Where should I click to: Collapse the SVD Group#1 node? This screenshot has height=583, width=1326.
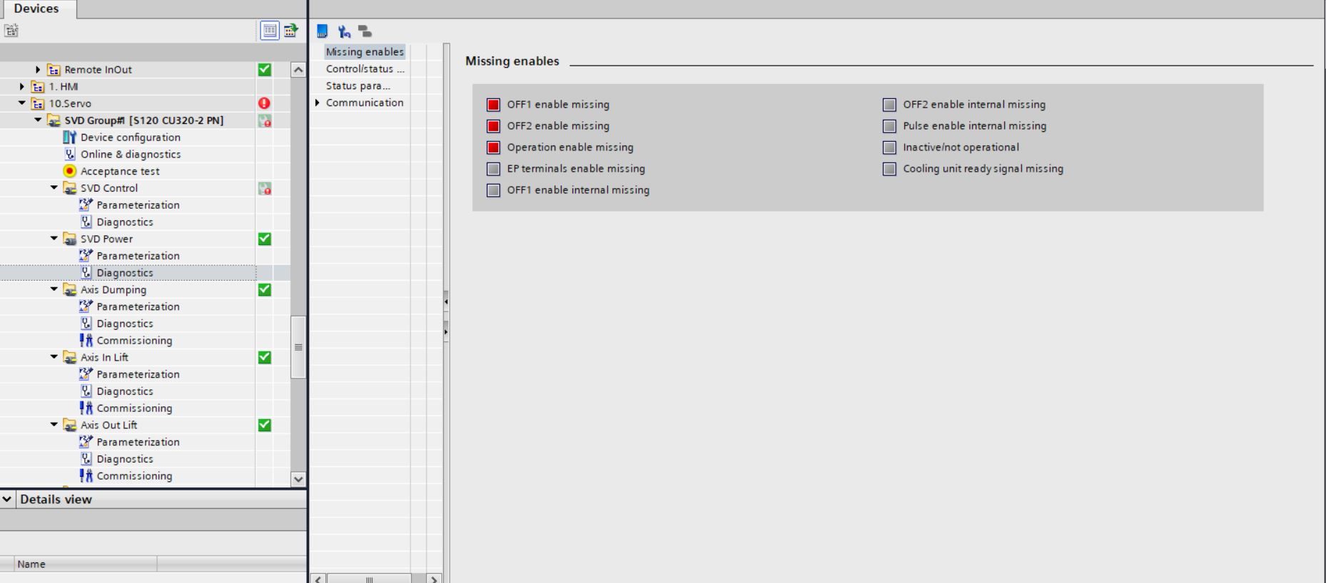tap(38, 120)
